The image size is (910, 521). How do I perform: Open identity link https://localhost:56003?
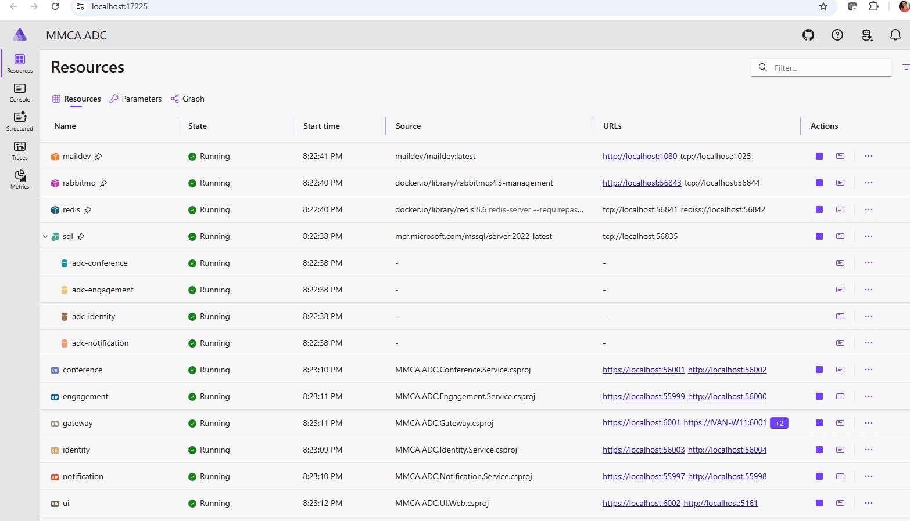coord(644,450)
